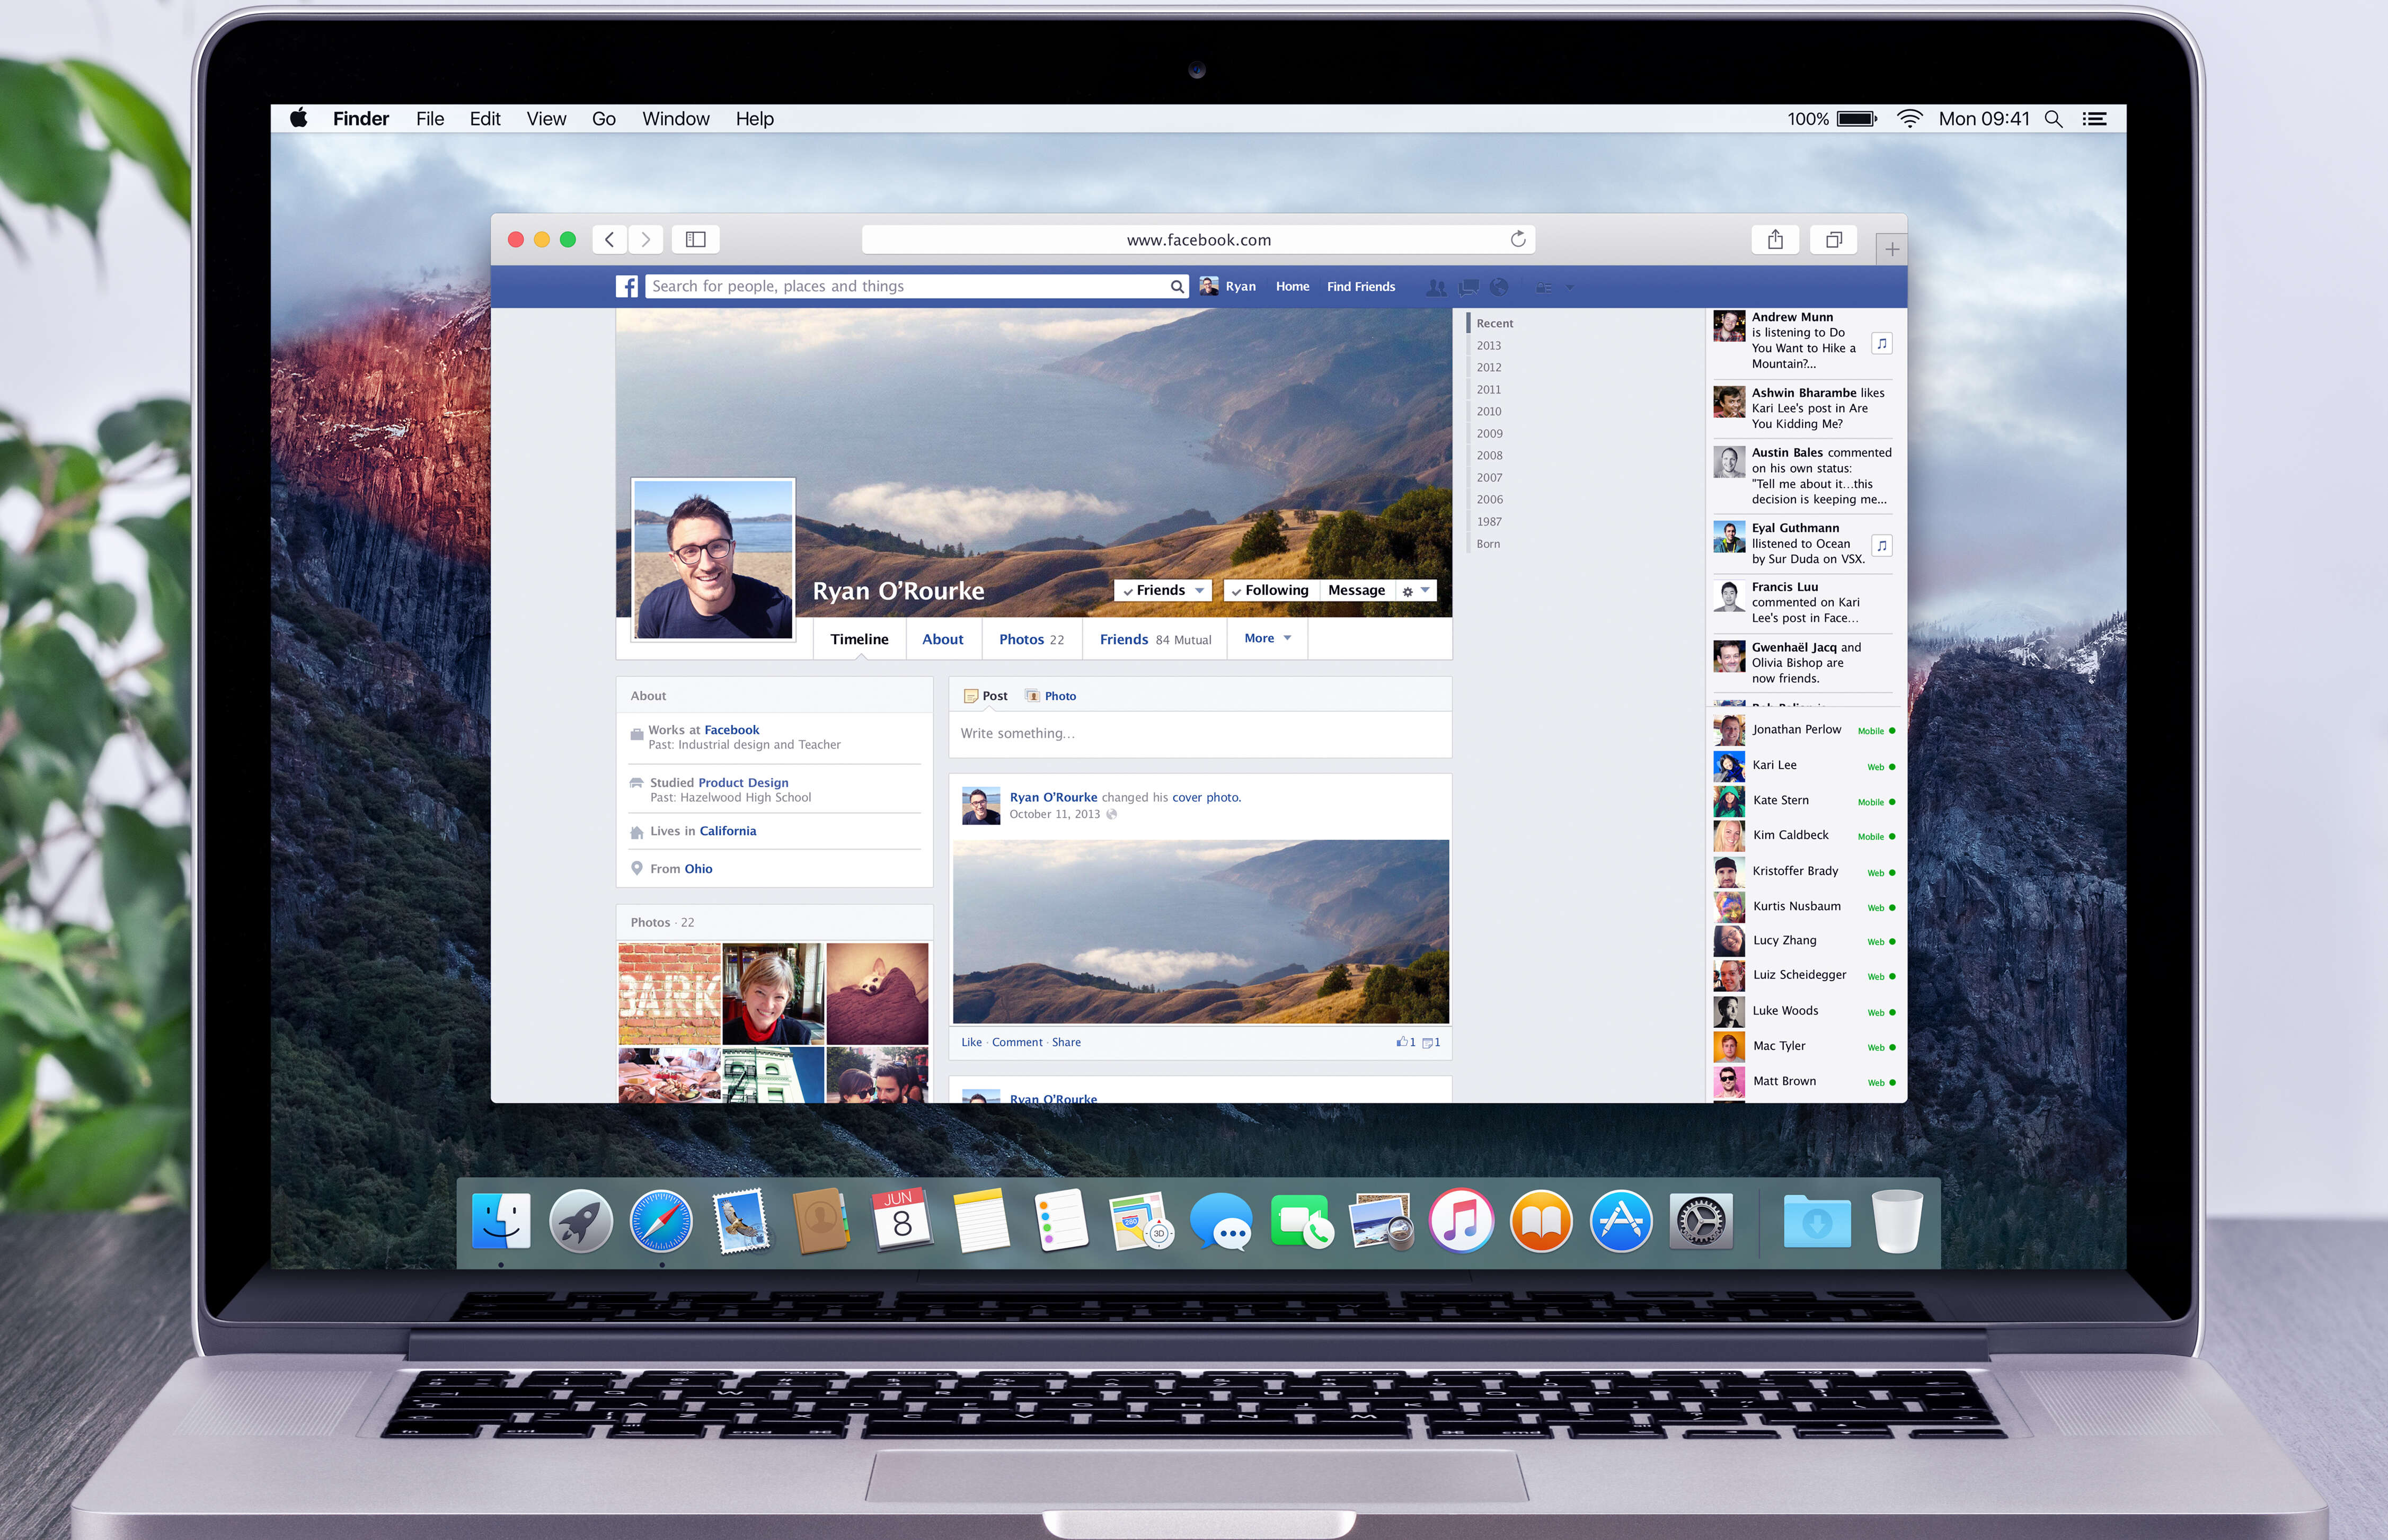The height and width of the screenshot is (1540, 2388).
Task: Open Ryan O'Rourke profile picture
Action: point(713,559)
